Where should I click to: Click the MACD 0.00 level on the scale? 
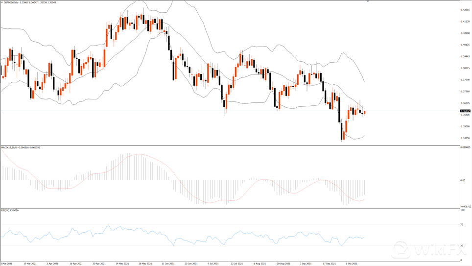point(463,180)
